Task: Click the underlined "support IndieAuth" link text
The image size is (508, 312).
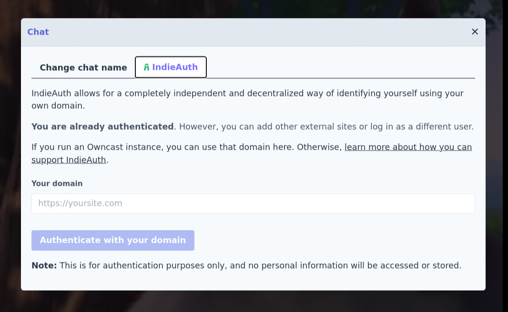Action: 68,160
